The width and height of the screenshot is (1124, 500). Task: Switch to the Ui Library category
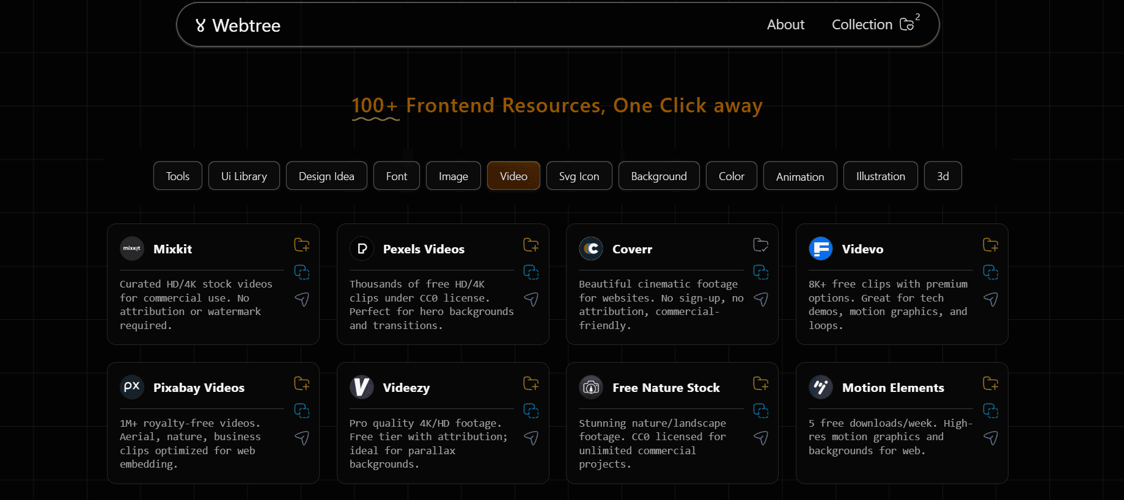pos(244,176)
